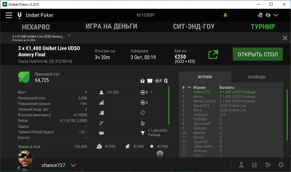The height and width of the screenshot is (172, 291).
Task: Click the handshake deal icon
Action: (101, 123)
